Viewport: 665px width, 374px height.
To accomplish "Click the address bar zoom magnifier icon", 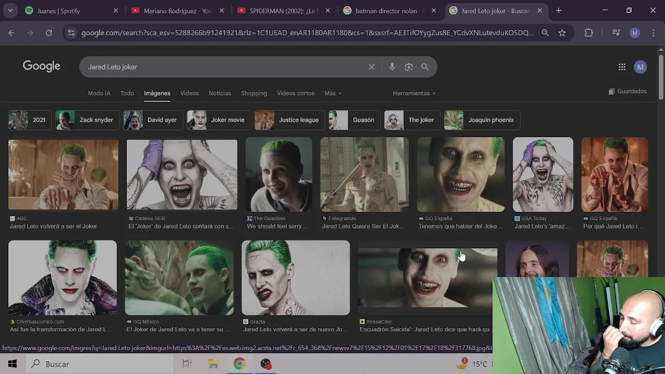I will pyautogui.click(x=545, y=33).
